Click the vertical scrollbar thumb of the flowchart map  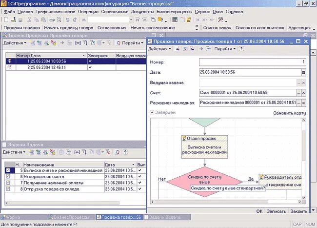[x=304, y=145]
